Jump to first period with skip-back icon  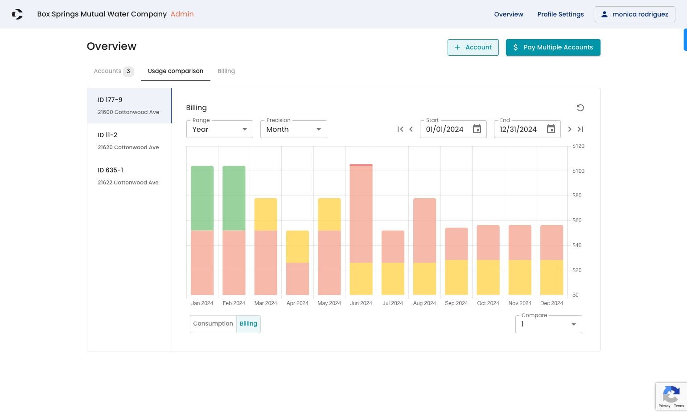pyautogui.click(x=400, y=129)
